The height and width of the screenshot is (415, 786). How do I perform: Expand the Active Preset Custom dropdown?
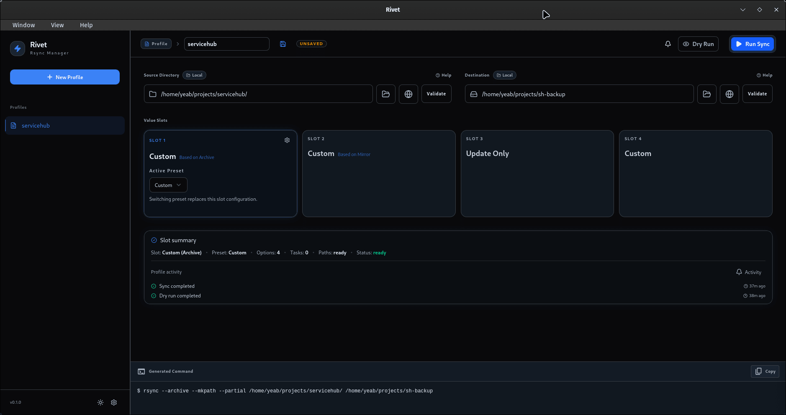click(168, 185)
